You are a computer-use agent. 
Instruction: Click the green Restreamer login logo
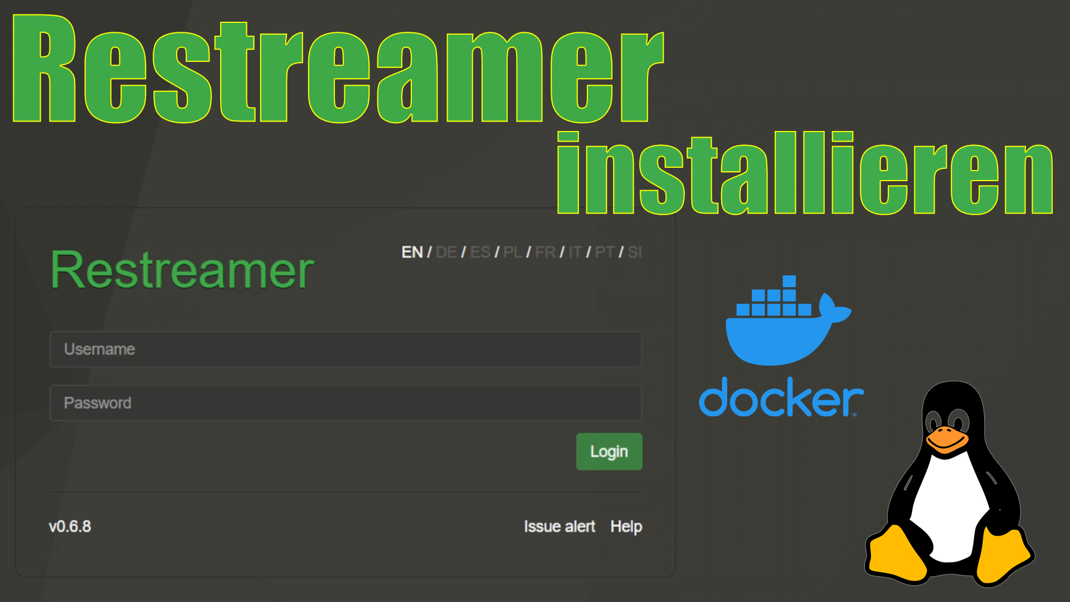pos(182,270)
